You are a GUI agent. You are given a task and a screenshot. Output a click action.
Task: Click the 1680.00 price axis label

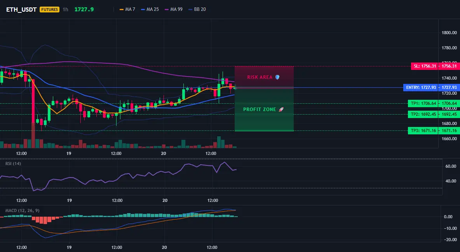pos(449,123)
